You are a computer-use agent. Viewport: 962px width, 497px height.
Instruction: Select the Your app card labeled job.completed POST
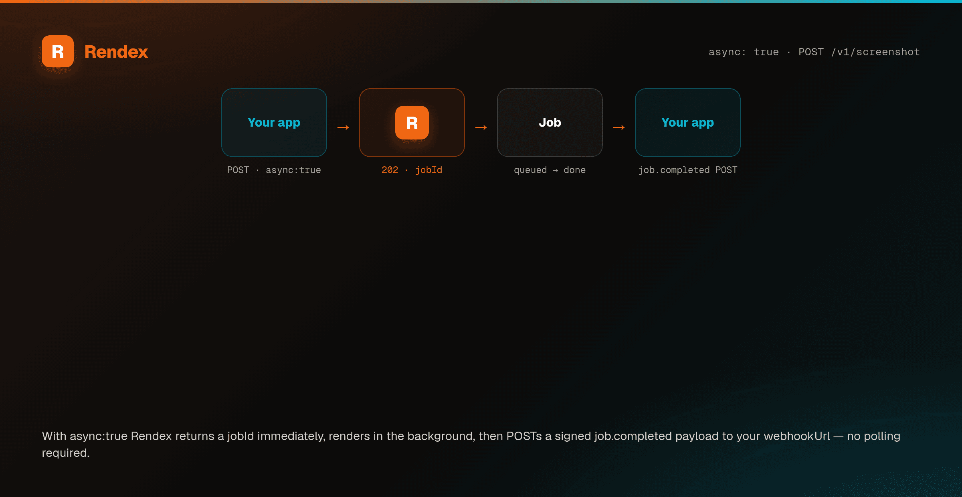click(688, 123)
